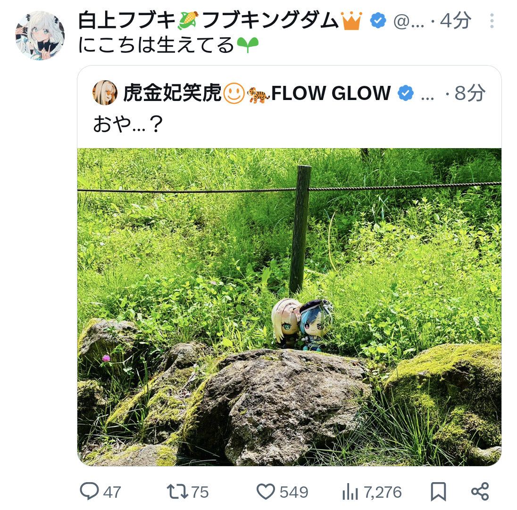Open 虎金妃笑虎's small profile avatar
517x510 pixels.
tap(105, 92)
